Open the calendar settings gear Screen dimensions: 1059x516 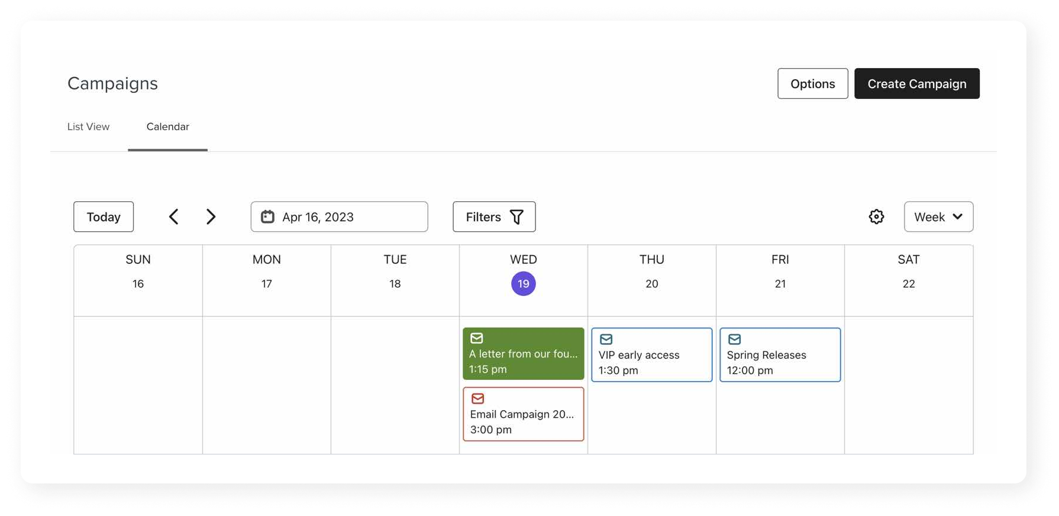[x=876, y=217]
